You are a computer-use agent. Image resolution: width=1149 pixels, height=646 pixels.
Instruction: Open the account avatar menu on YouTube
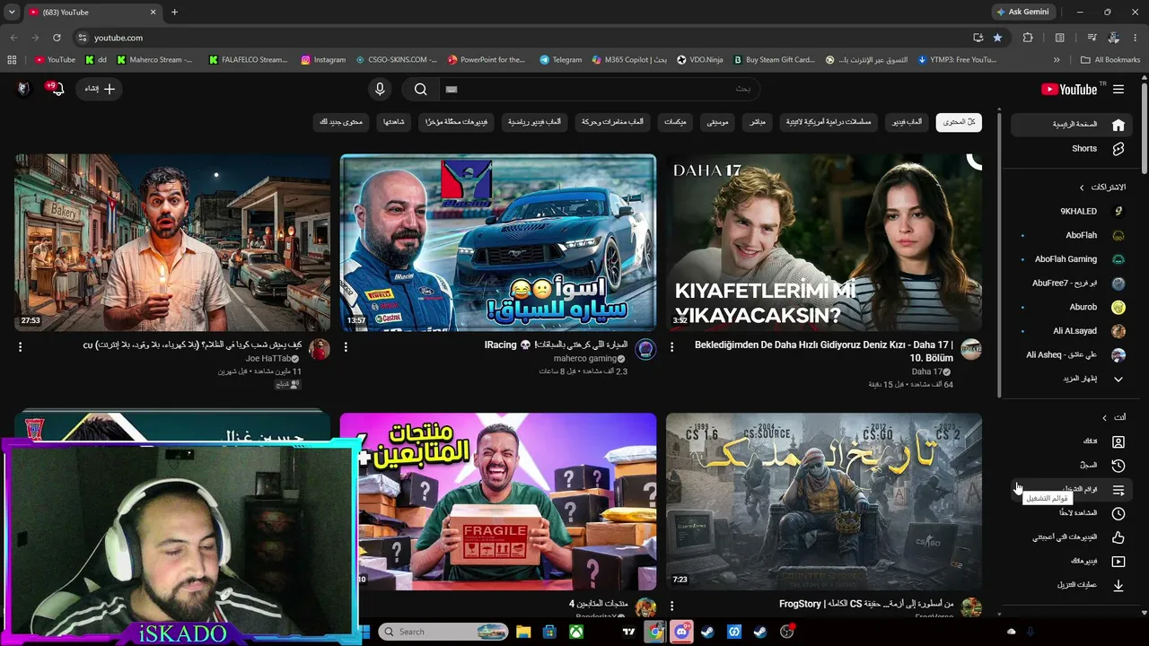tap(23, 89)
